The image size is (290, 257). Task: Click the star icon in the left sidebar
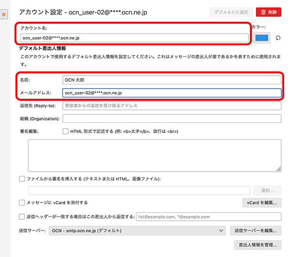pos(4,14)
